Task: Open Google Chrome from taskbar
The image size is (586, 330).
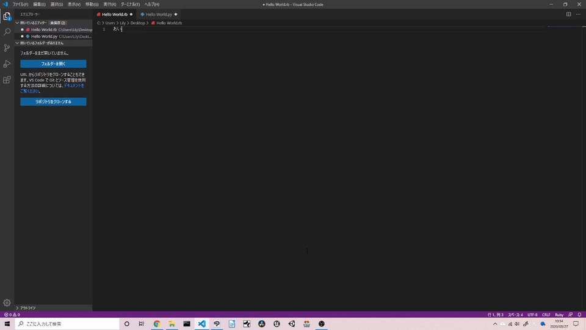Action: (x=157, y=324)
